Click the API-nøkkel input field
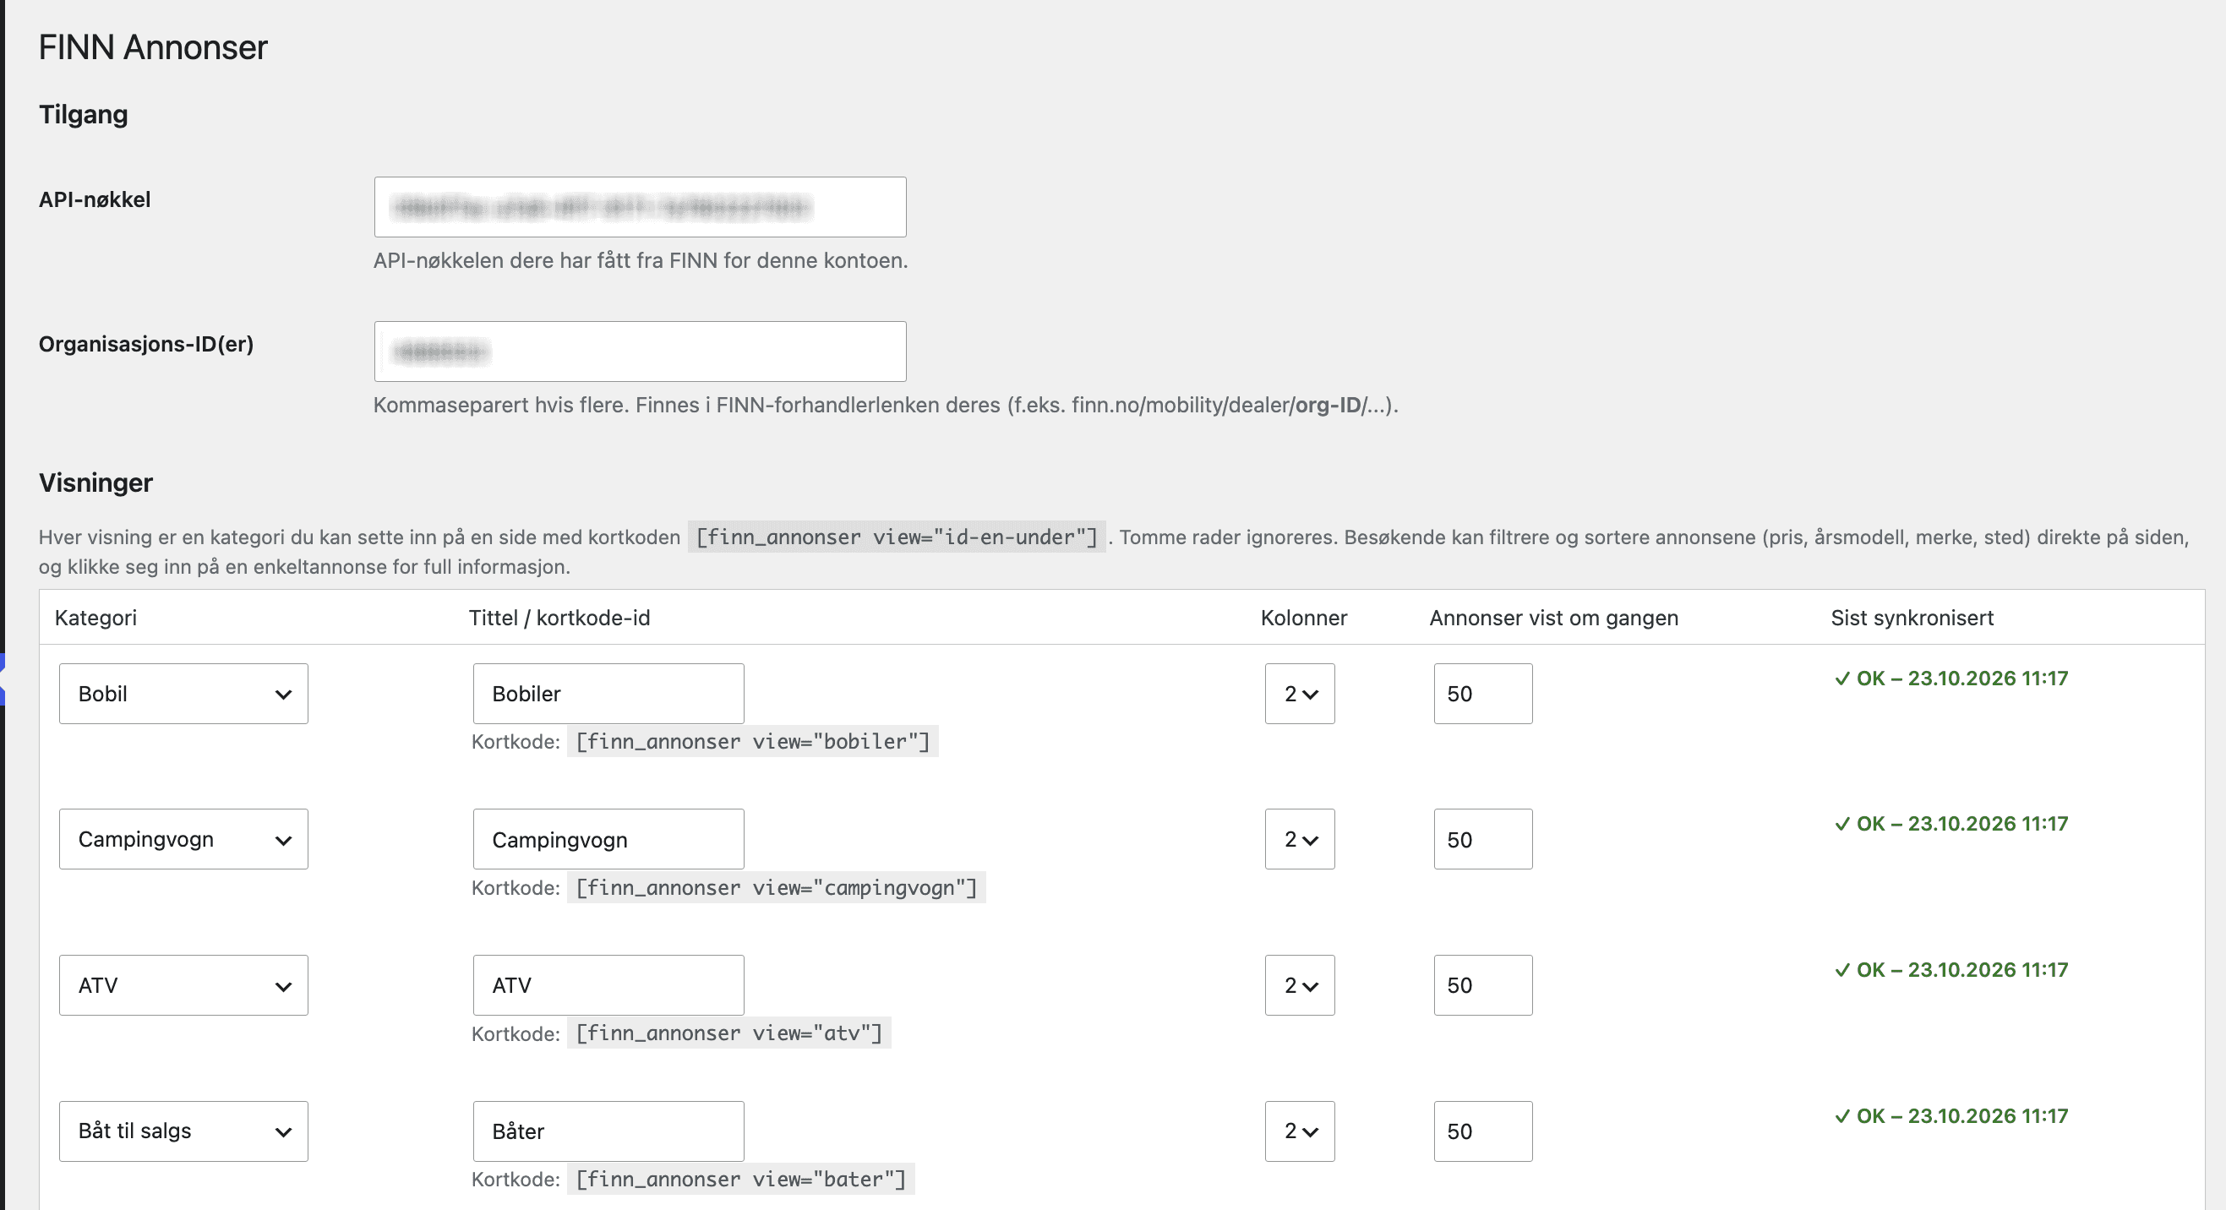This screenshot has width=2226, height=1210. (x=641, y=206)
